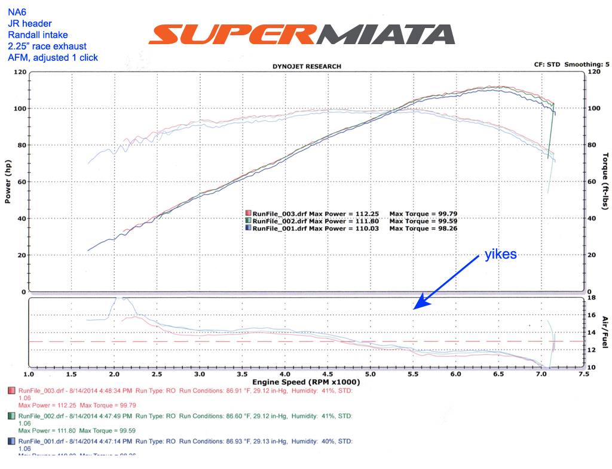Screen dimensions: 612x469
Task: Select 'RunFile_003.drf Max Power = 112.25' legend text
Action: pos(316,214)
